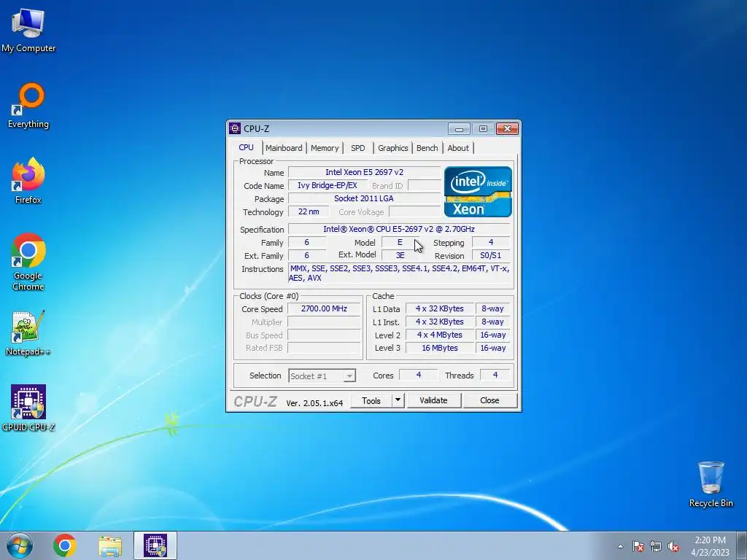Viewport: 747px width, 560px height.
Task: Click the Ver. 2.05.1.x64 version text
Action: pos(314,403)
